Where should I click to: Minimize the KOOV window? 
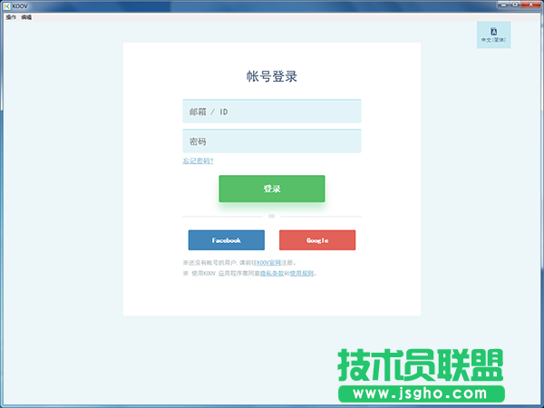503,5
